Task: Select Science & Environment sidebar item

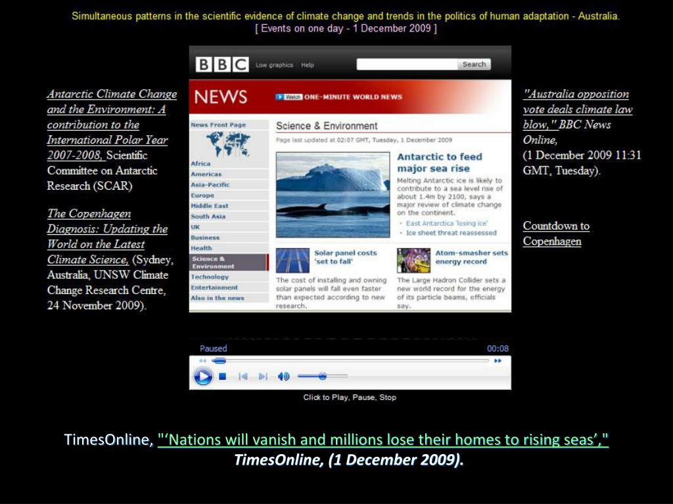Action: [x=229, y=262]
